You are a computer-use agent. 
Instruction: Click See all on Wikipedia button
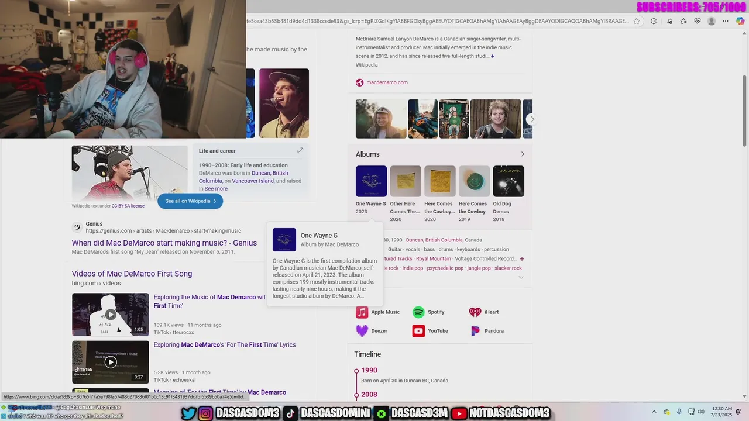coord(190,201)
